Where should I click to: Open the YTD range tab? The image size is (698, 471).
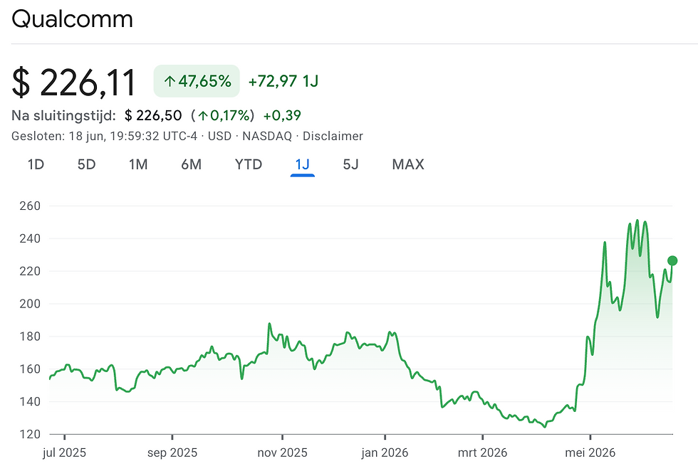click(249, 164)
